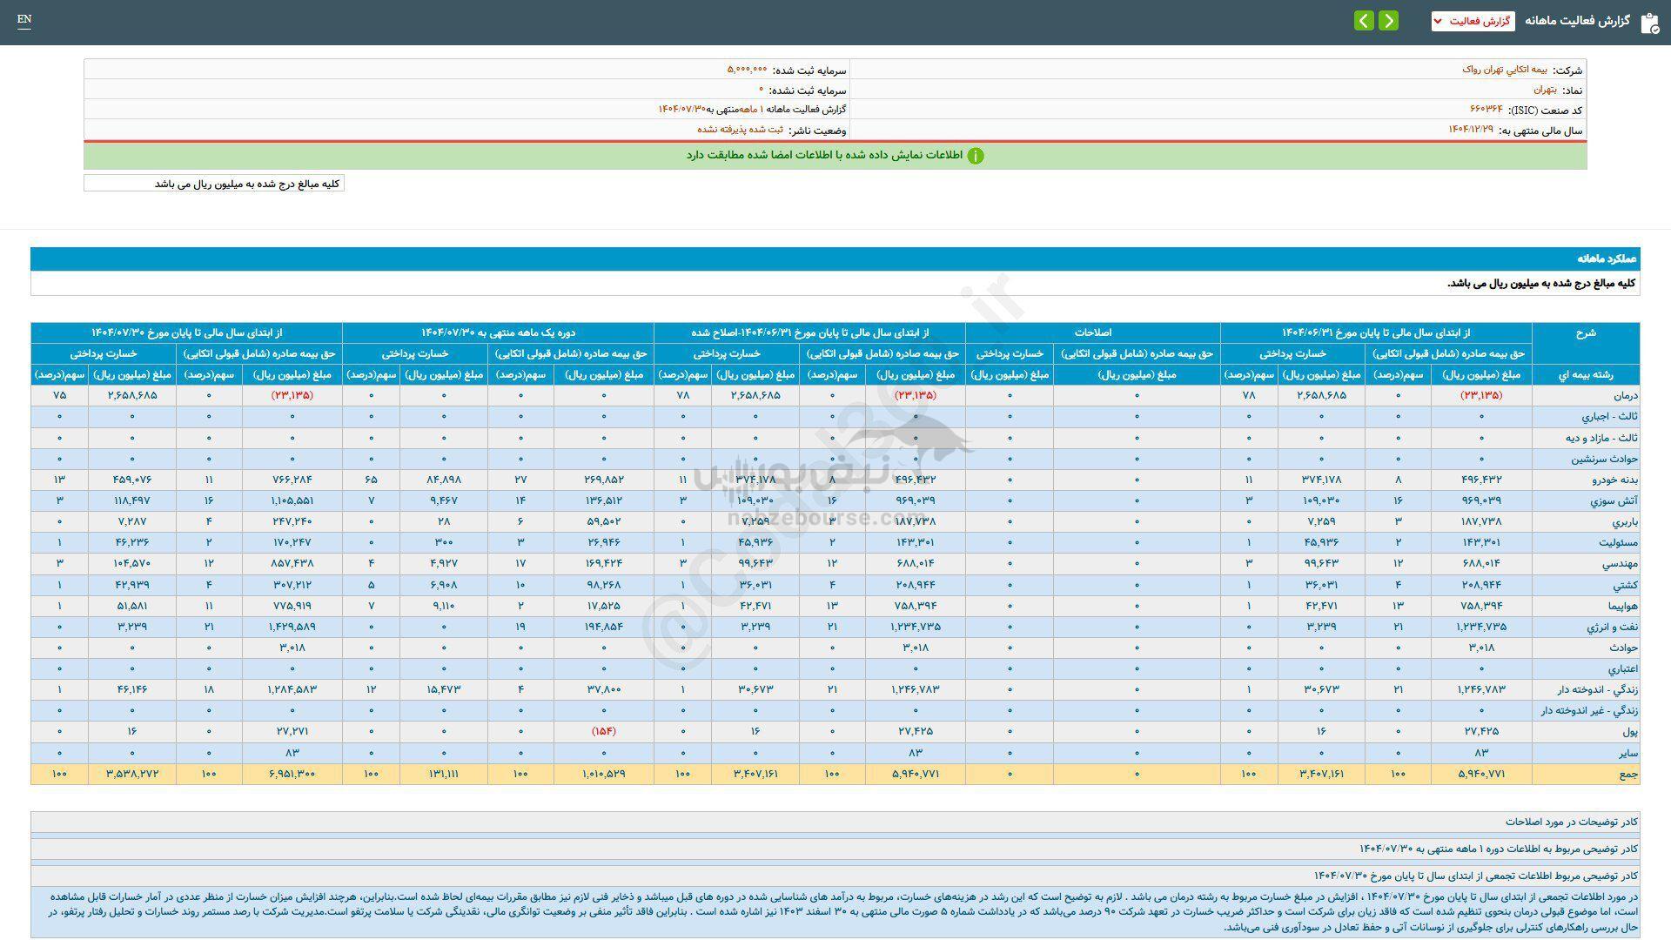
Task: Select the اصلاحات column group header
Action: pos(1092,332)
